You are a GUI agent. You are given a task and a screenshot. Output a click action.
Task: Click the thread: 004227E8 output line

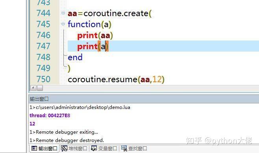pos(50,116)
